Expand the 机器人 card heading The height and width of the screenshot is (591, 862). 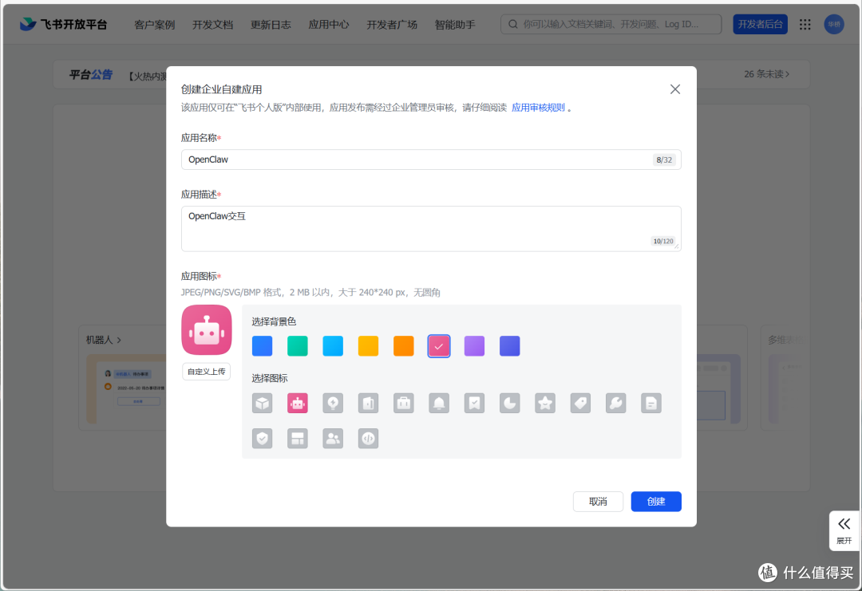click(x=103, y=340)
